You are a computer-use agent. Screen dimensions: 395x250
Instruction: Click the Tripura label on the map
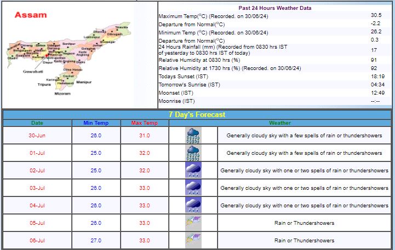point(44,84)
